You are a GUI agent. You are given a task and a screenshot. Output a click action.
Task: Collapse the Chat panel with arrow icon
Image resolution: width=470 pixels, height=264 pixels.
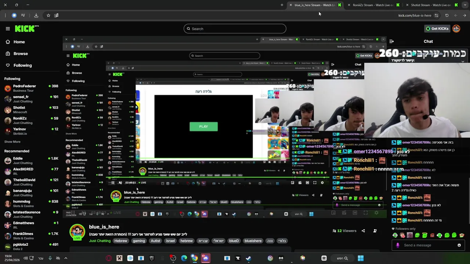391,41
